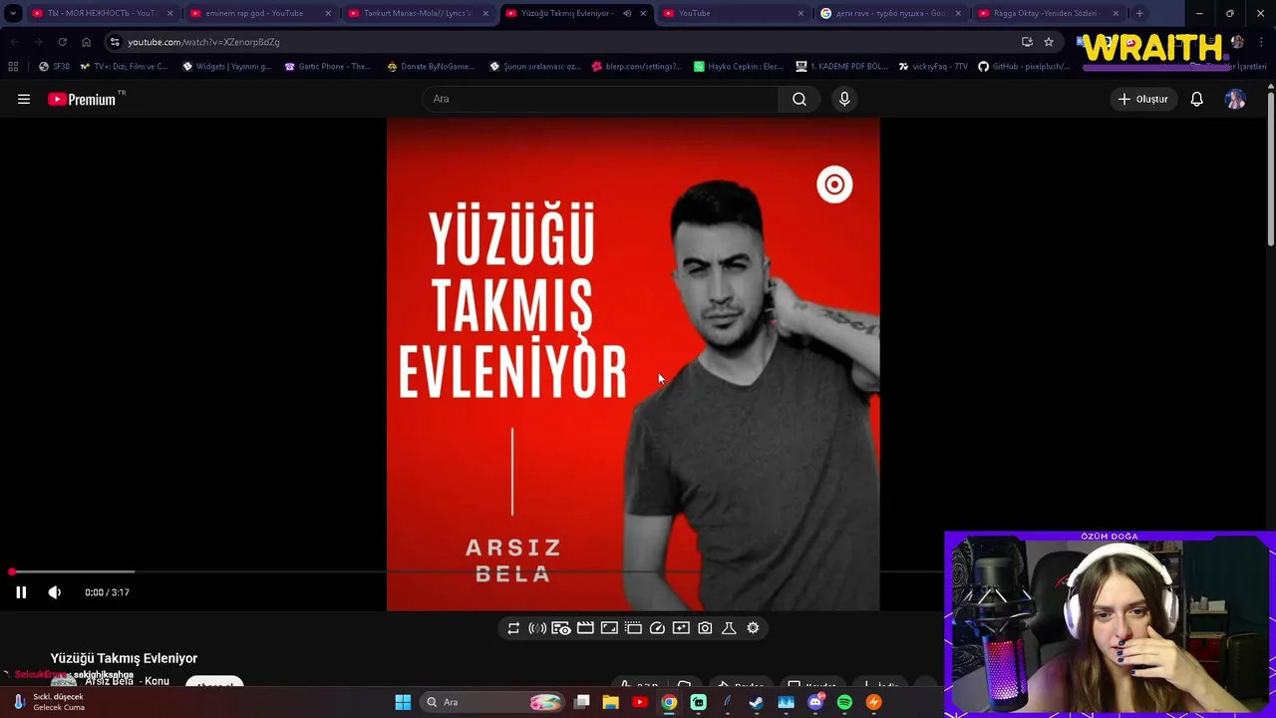
Task: Submit search with the magnifier button
Action: pos(799,99)
